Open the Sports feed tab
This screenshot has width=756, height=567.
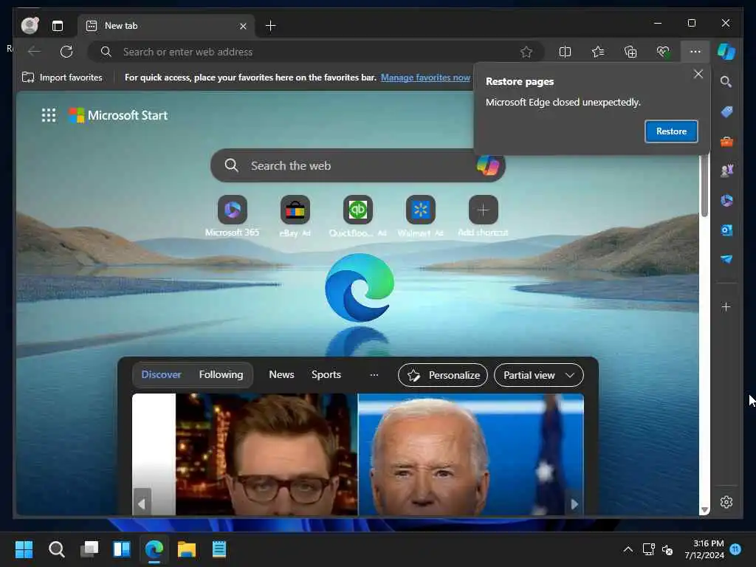(326, 375)
